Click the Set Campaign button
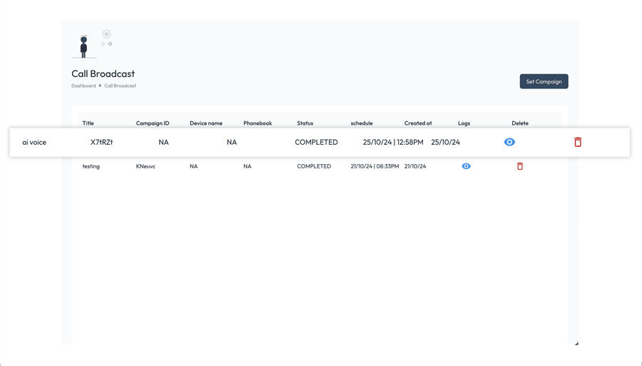 tap(544, 81)
